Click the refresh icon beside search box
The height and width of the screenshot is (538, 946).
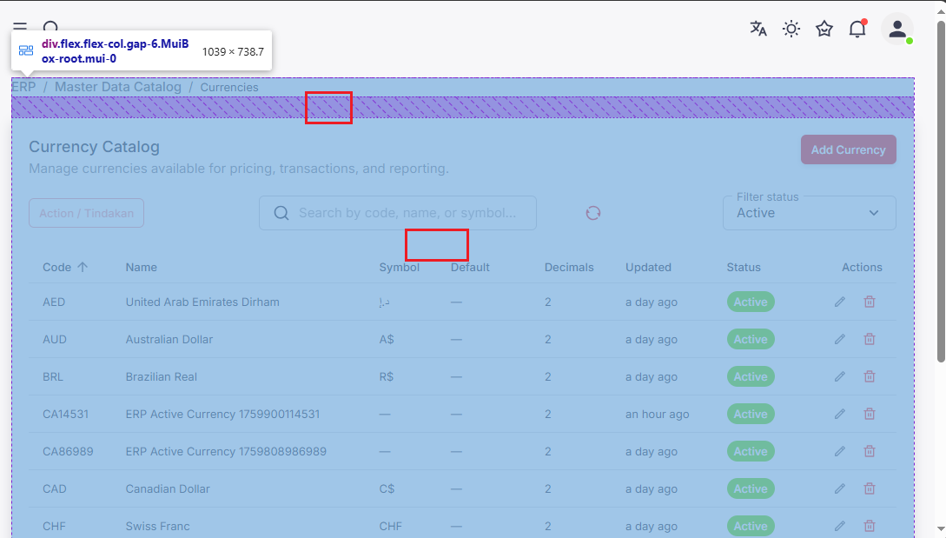click(593, 213)
